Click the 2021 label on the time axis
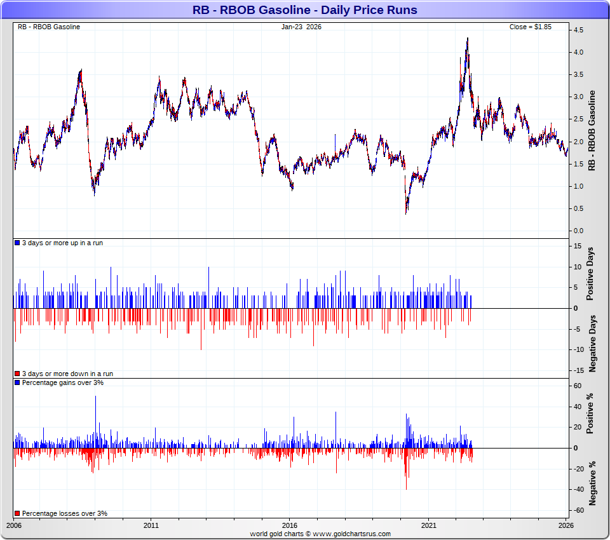 pyautogui.click(x=428, y=525)
